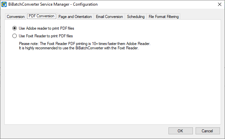Click the 'Please note' Foxit speed note line
225x139 pixels.
85,44
